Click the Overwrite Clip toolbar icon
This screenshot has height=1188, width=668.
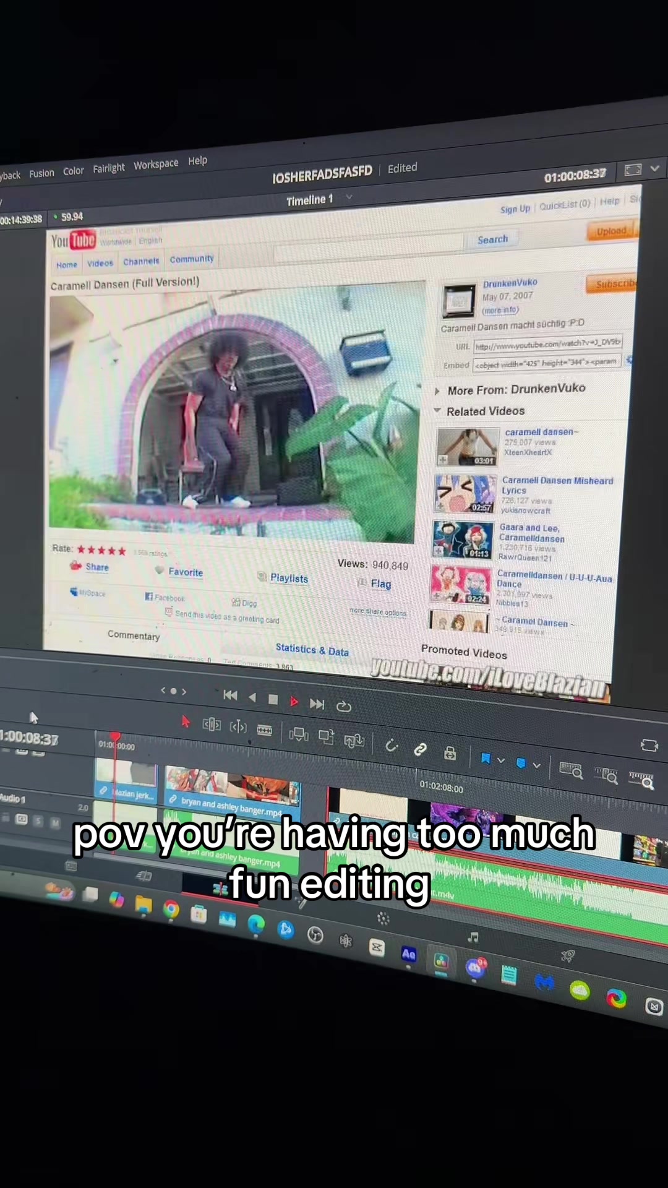[x=326, y=737]
